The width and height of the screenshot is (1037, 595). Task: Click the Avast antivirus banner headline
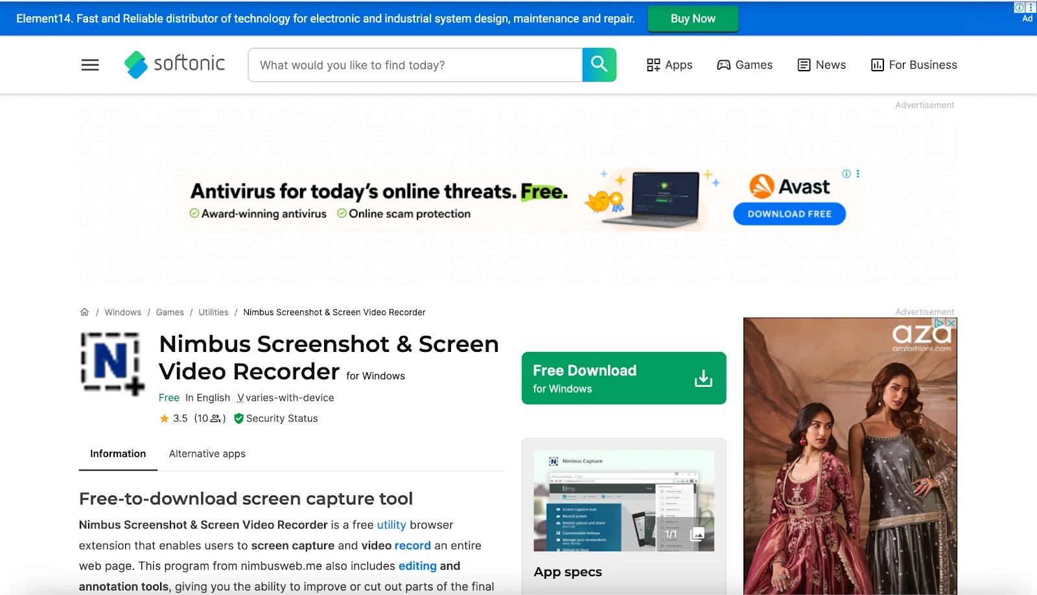(379, 192)
